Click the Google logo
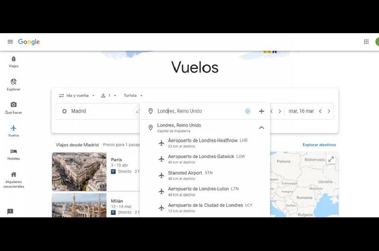 (29, 42)
